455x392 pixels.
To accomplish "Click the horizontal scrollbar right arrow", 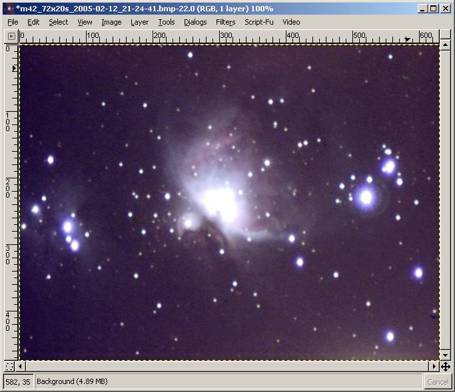I will [x=434, y=367].
